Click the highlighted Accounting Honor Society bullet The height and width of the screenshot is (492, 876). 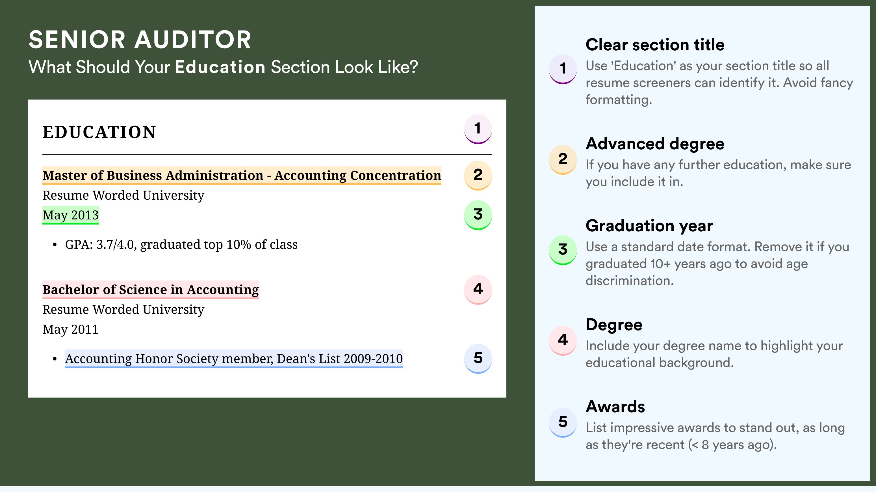[x=234, y=359]
